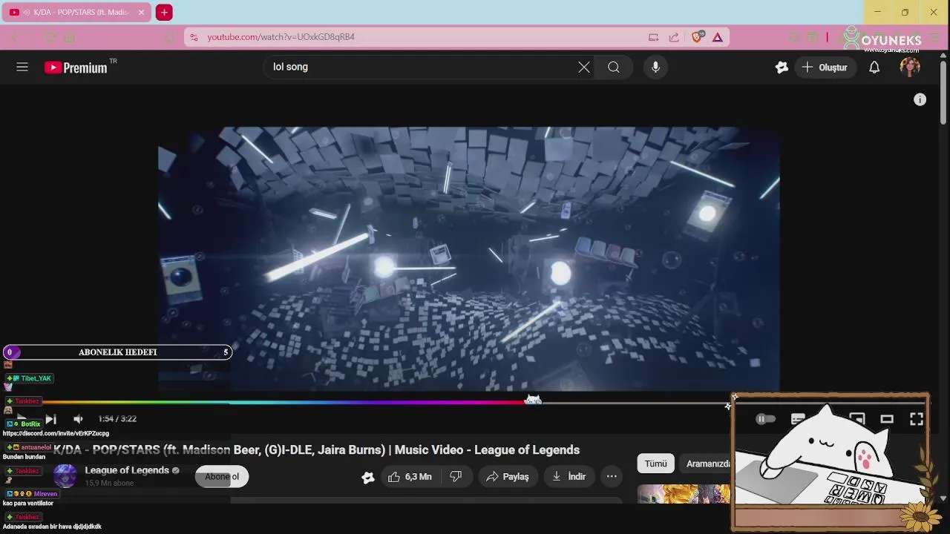Viewport: 950px width, 534px height.
Task: Click the share page icon in address bar
Action: [x=674, y=37]
